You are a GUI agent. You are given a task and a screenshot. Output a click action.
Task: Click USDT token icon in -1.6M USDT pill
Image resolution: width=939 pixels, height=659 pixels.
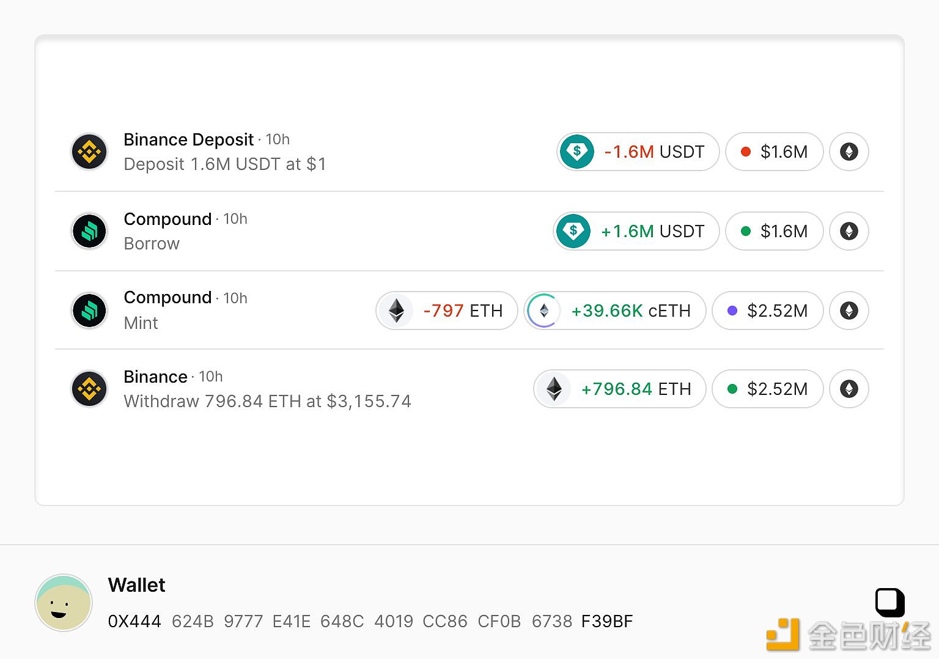click(x=576, y=152)
